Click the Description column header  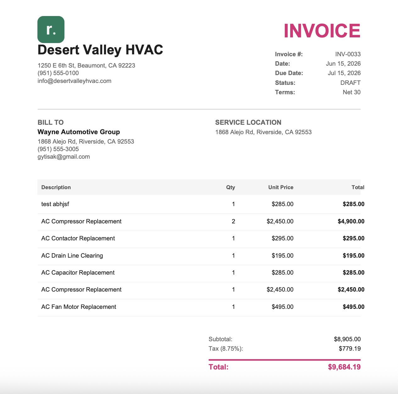point(56,187)
